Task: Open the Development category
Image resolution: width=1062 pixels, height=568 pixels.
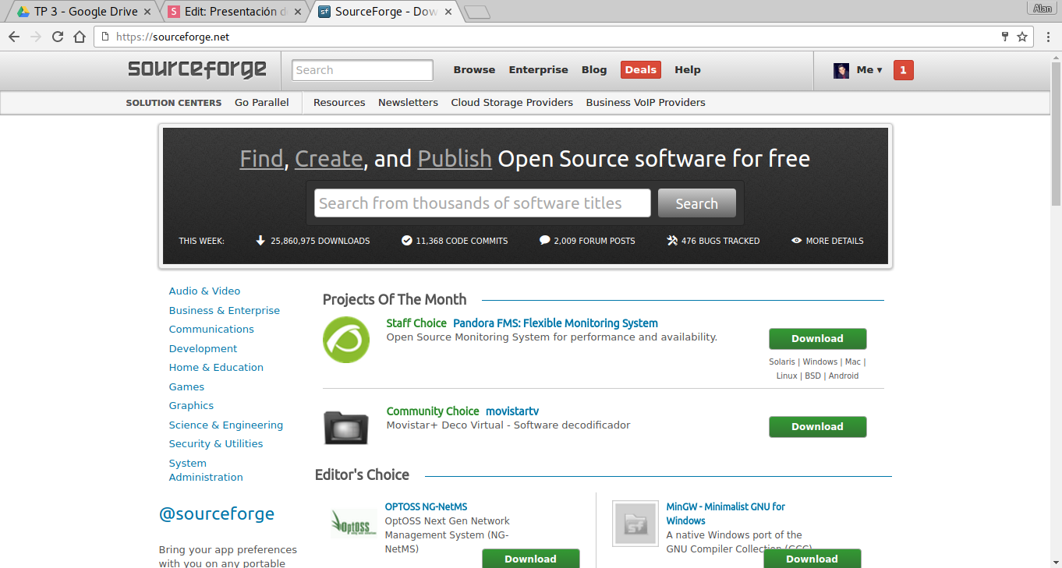Action: [x=203, y=349]
